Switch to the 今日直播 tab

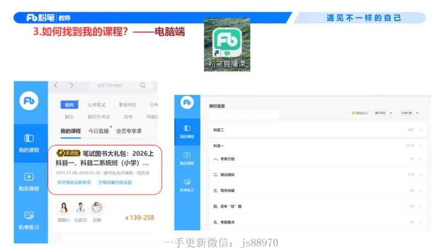click(99, 131)
